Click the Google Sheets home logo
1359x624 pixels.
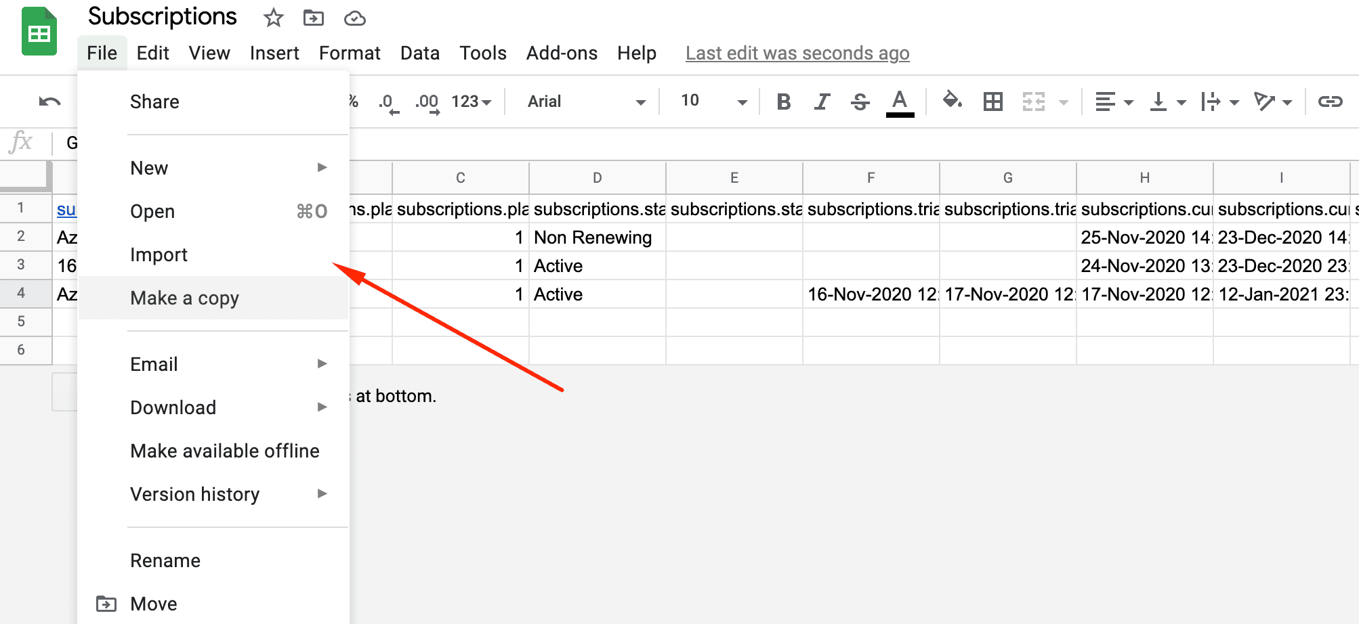point(39,32)
